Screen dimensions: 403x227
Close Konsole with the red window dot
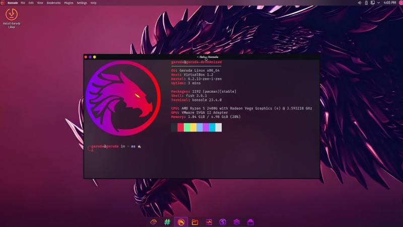click(x=86, y=57)
